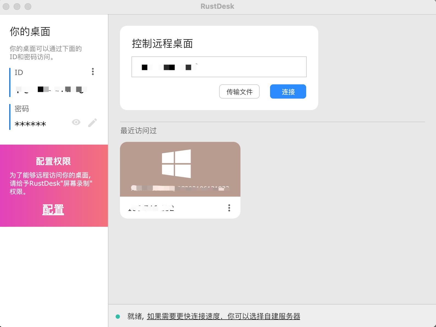The width and height of the screenshot is (436, 327).
Task: Click the 控制远程桌面 heading
Action: (162, 44)
